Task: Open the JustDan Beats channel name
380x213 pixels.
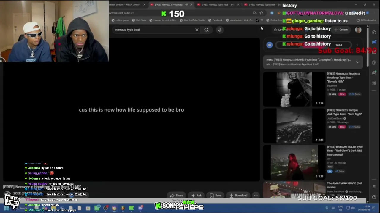Action: (335, 118)
